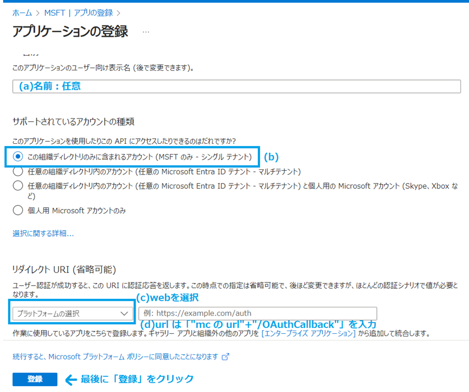The height and width of the screenshot is (392, 469).
Task: Open the エンタープライズ アプリケーション link
Action: 309,333
